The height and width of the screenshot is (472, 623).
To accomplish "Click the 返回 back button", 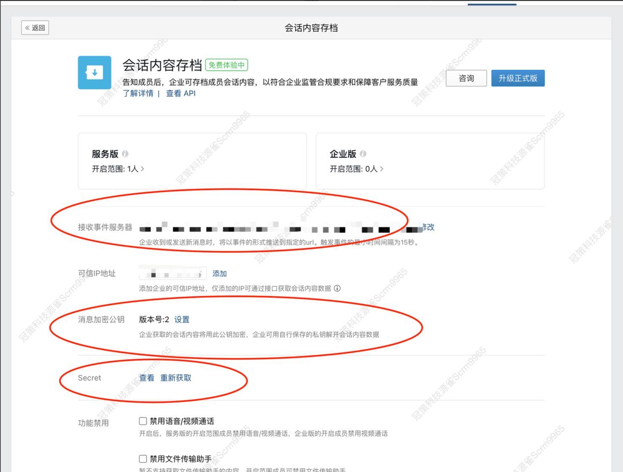I will (x=35, y=28).
